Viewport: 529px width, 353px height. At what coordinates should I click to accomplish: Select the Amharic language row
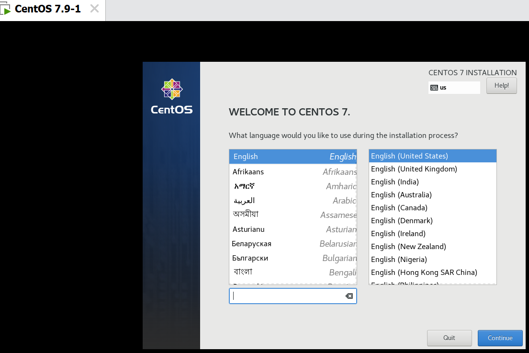(293, 186)
